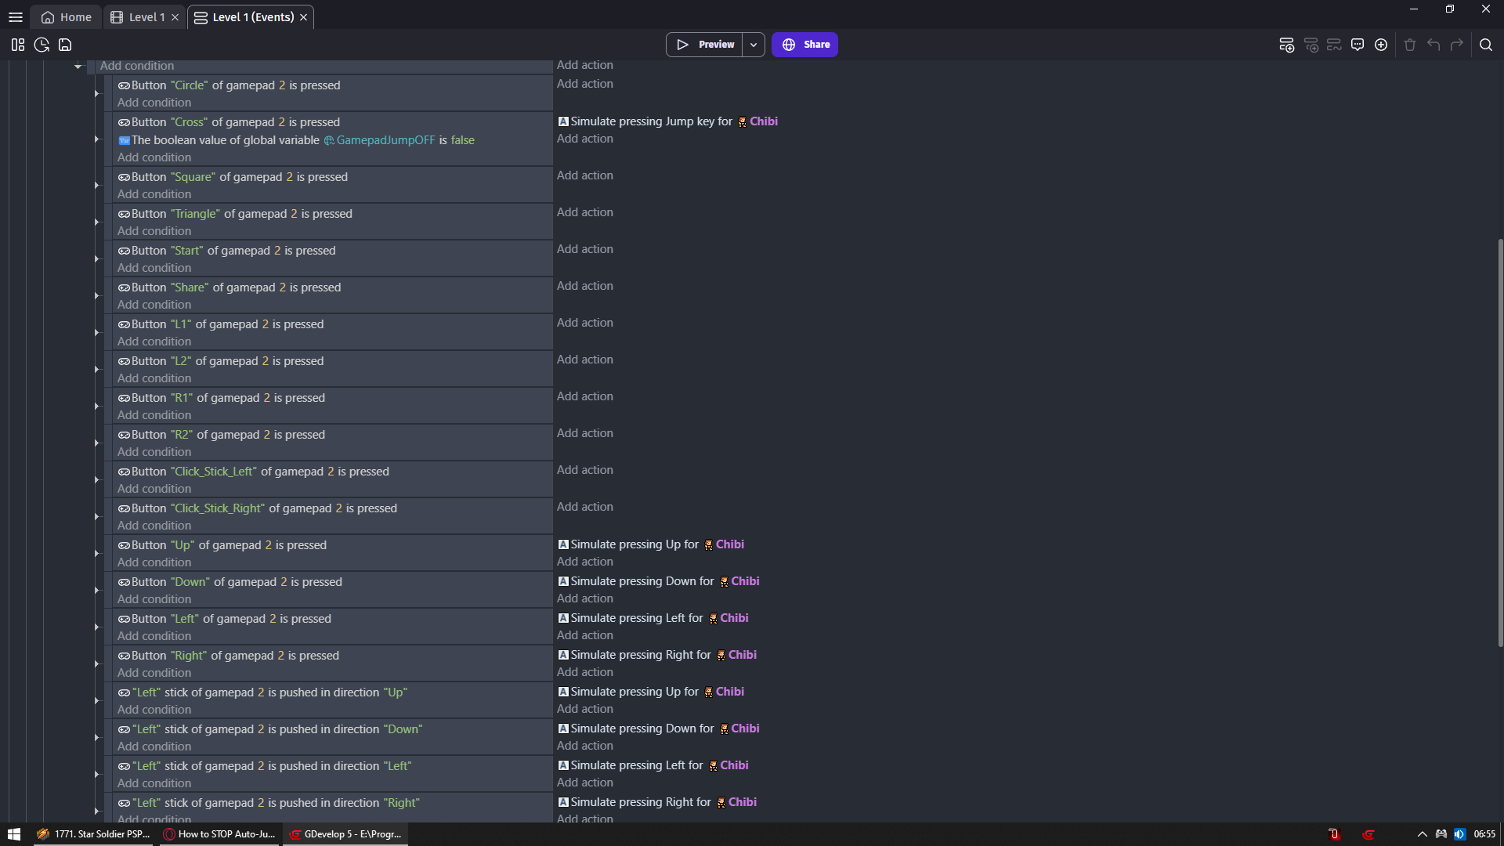
Task: Collapse the parent event group arrow
Action: pyautogui.click(x=78, y=67)
